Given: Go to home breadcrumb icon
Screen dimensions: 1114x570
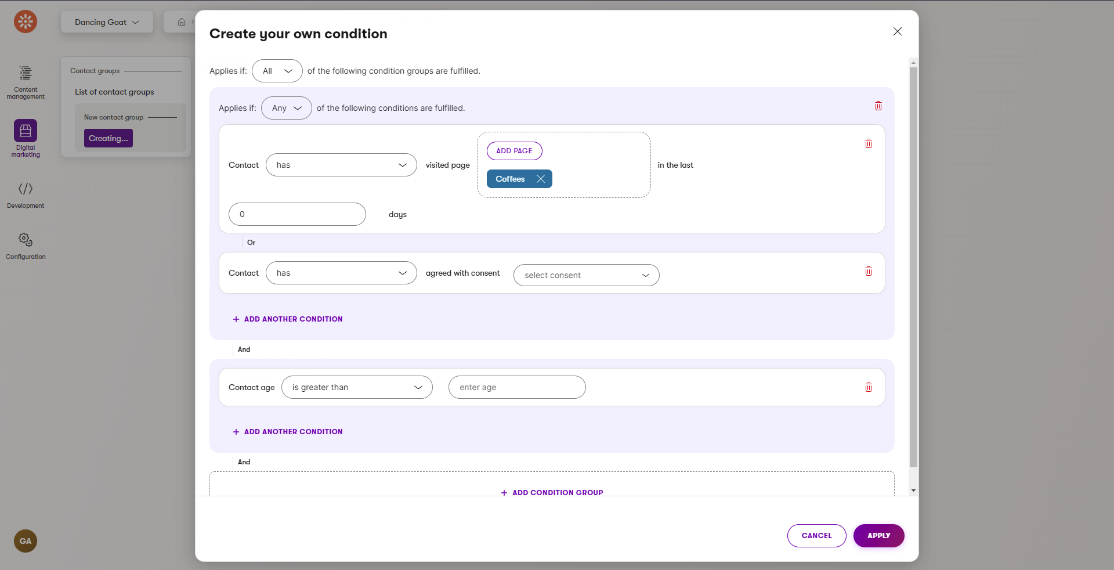Looking at the screenshot, I should coord(182,22).
